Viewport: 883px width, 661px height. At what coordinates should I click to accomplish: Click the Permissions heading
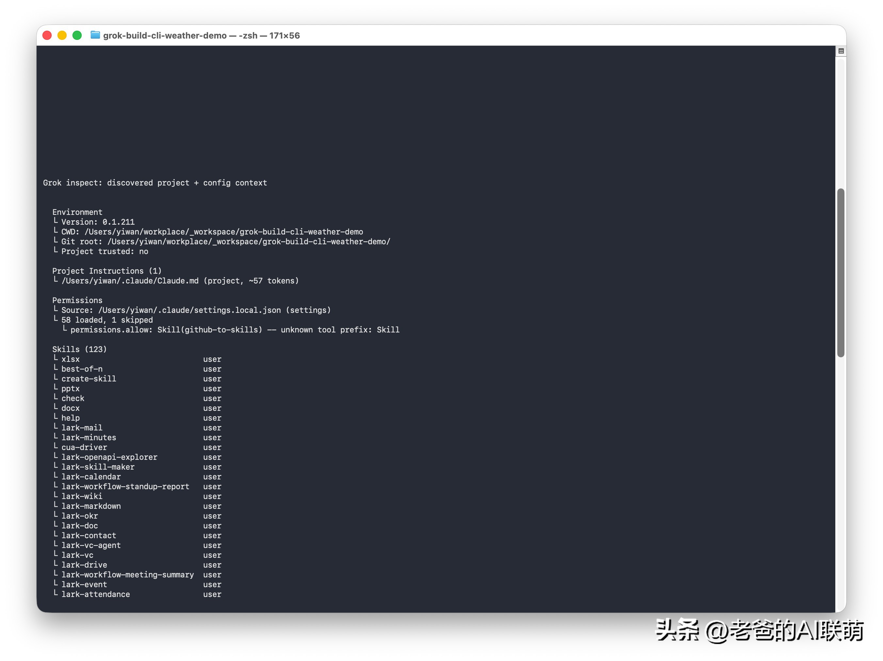pyautogui.click(x=77, y=300)
